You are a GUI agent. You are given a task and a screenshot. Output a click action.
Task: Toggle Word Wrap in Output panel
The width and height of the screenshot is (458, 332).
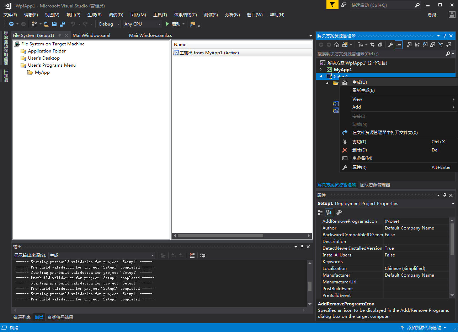pyautogui.click(x=203, y=255)
